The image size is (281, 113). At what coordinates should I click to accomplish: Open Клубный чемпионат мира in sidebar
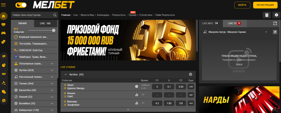click(x=34, y=37)
